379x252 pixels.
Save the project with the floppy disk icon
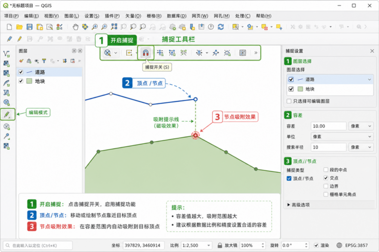(30, 27)
